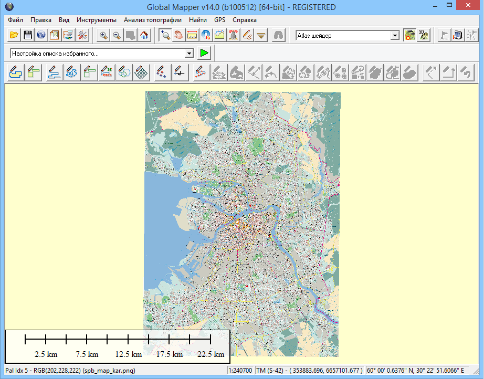Screen dimensions: 484x379
Task: Save workspace with the floppy disk icon
Action: pyautogui.click(x=28, y=36)
